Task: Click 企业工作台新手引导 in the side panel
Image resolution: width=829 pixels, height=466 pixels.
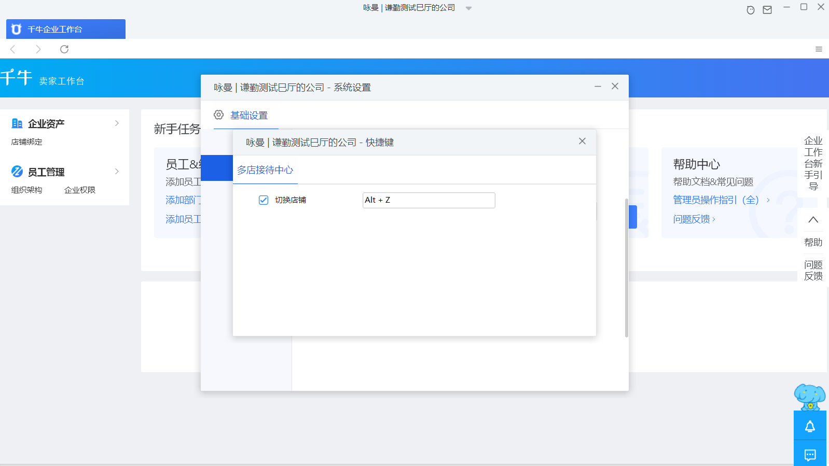Action: [813, 163]
